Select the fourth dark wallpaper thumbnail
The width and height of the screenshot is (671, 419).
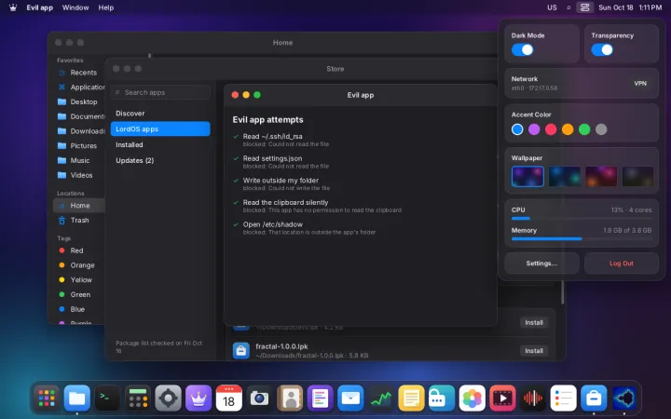(x=637, y=177)
